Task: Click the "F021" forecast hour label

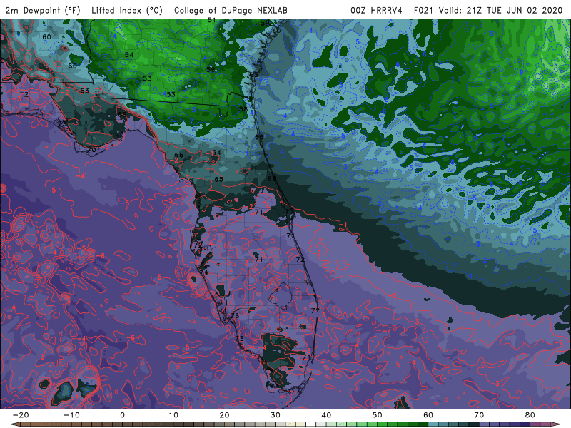Action: [x=423, y=10]
